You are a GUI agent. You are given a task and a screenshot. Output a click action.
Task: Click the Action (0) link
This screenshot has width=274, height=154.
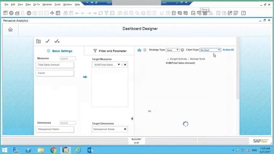click(x=228, y=50)
